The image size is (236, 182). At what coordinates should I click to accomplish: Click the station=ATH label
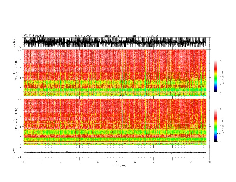click(x=111, y=36)
